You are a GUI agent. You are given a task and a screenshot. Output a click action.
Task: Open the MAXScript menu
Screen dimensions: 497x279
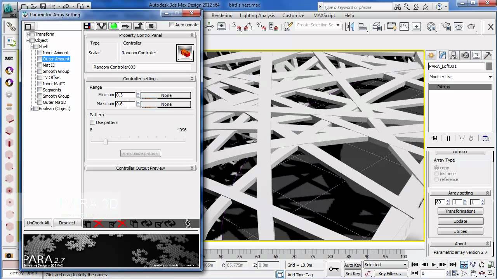click(324, 15)
